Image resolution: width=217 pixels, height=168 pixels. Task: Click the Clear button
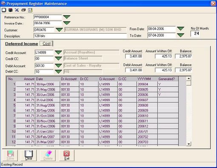[x=29, y=156]
